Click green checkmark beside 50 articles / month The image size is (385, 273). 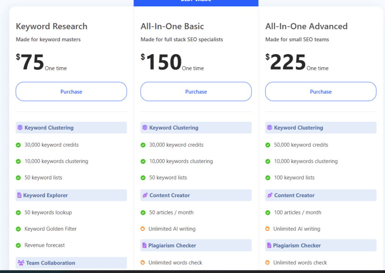click(x=143, y=213)
